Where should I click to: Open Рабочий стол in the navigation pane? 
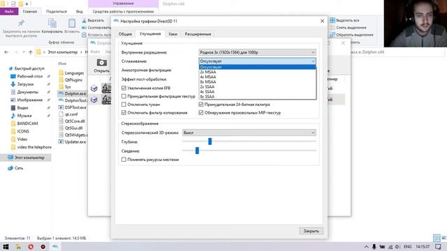[x=27, y=76]
